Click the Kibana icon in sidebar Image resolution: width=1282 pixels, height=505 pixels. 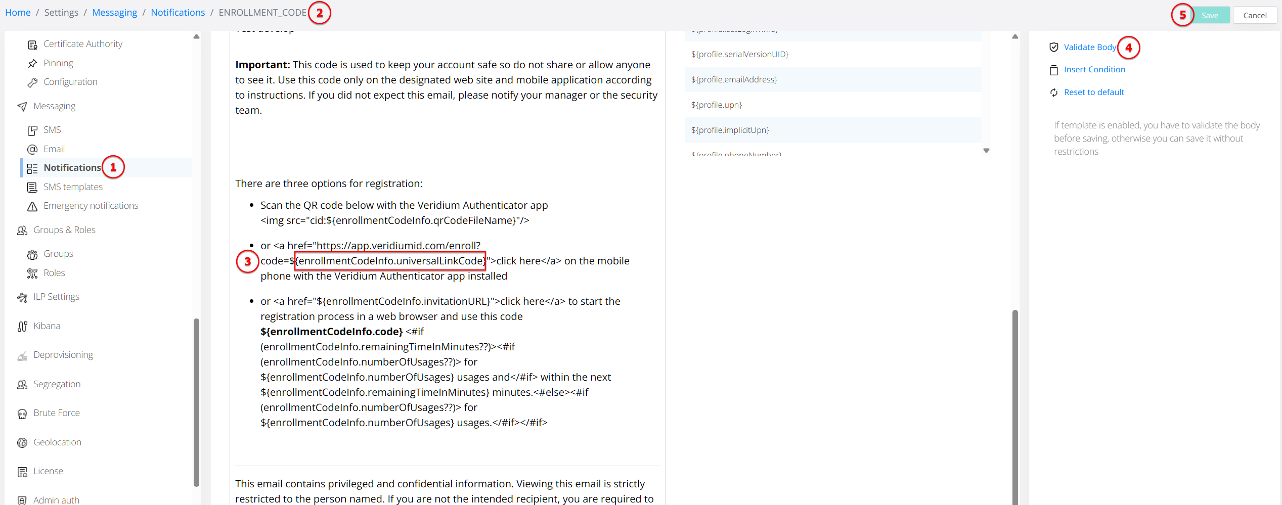[22, 327]
